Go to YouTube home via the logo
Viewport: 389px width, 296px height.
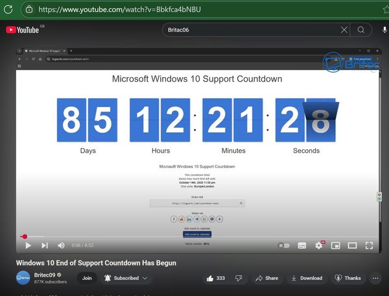(x=22, y=30)
